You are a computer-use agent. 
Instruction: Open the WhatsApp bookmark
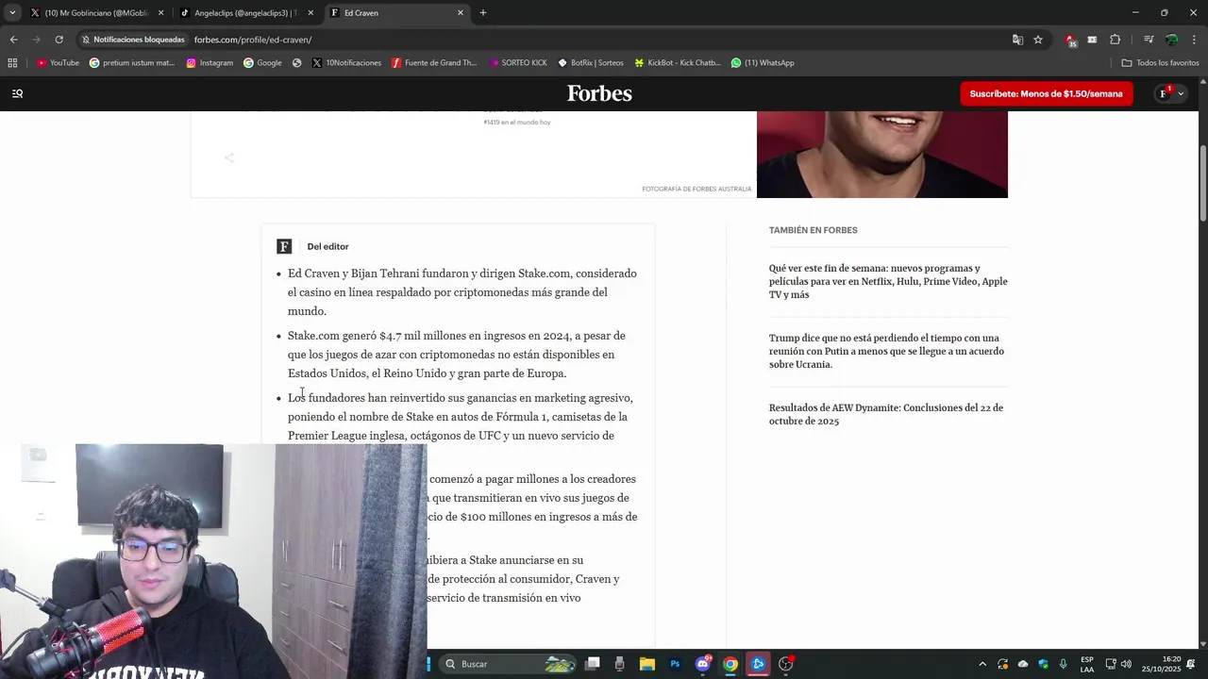point(763,63)
